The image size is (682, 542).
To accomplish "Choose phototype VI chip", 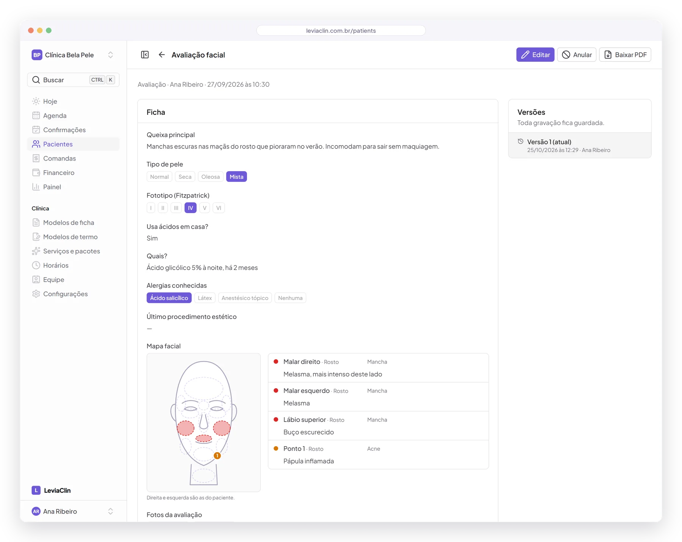I will (219, 208).
